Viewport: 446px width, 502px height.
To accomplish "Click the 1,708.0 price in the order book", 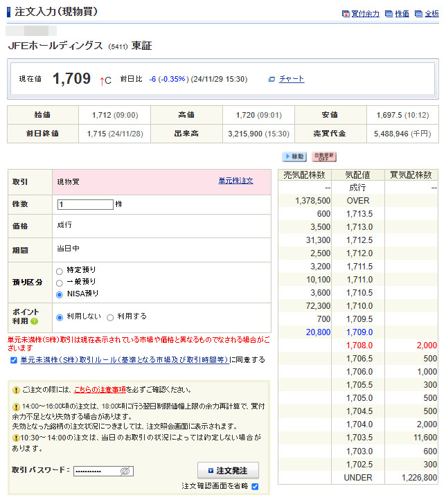I will click(359, 345).
